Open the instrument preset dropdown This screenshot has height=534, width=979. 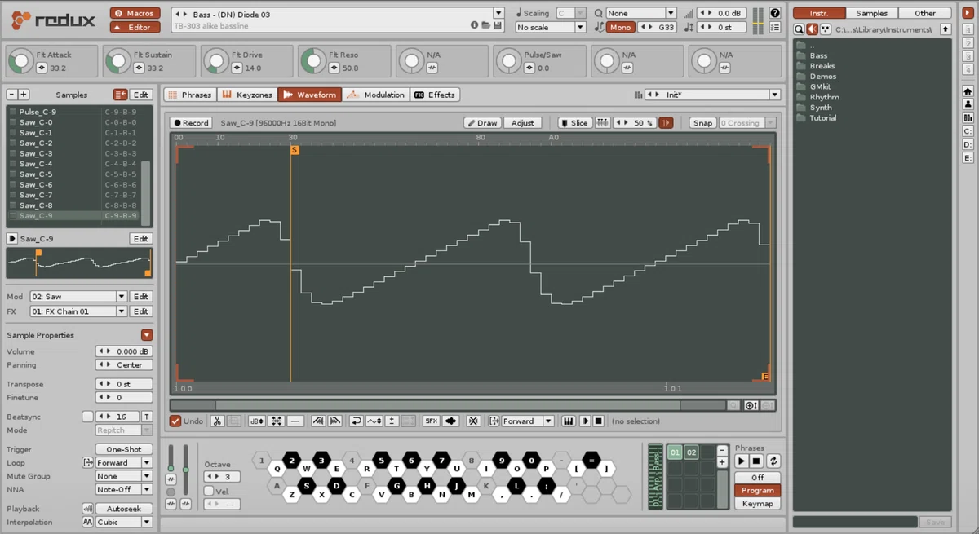pyautogui.click(x=498, y=14)
